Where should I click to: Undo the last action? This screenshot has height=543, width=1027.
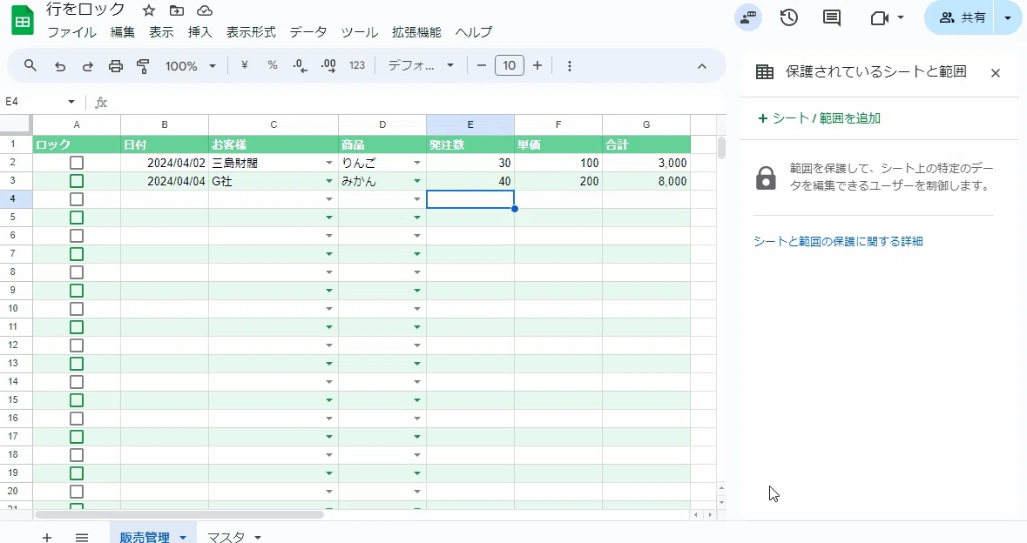click(59, 66)
